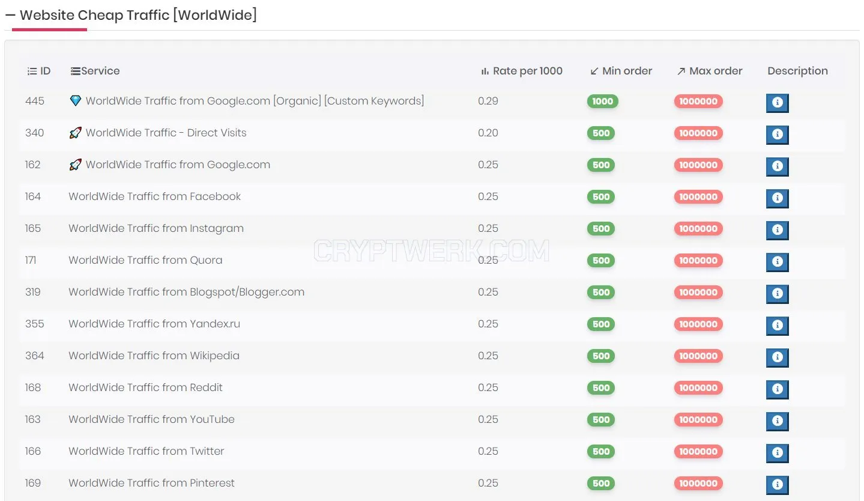Click service ID 171
The height and width of the screenshot is (501, 864).
pyautogui.click(x=31, y=260)
